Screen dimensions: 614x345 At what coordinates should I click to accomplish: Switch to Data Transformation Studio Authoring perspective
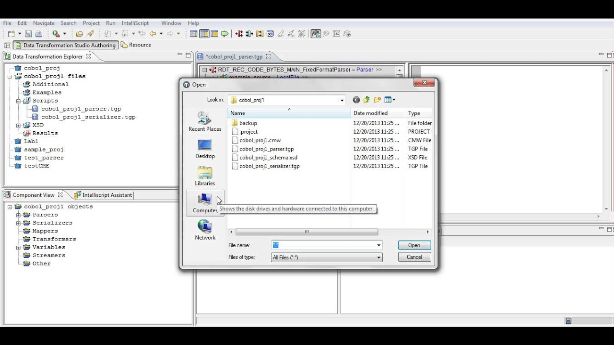point(65,45)
